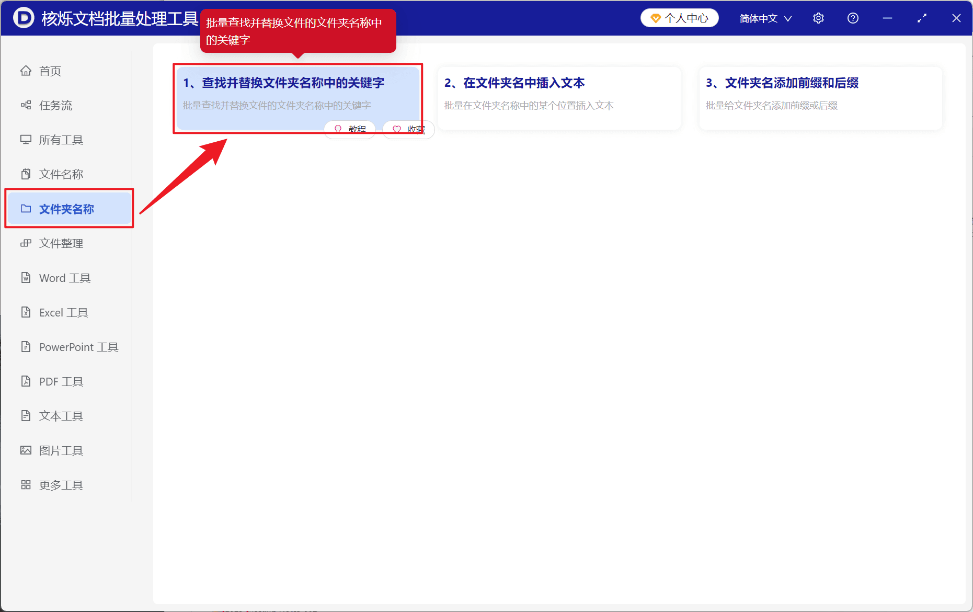
Task: Click the grid icon beside 更多工具
Action: [26, 485]
